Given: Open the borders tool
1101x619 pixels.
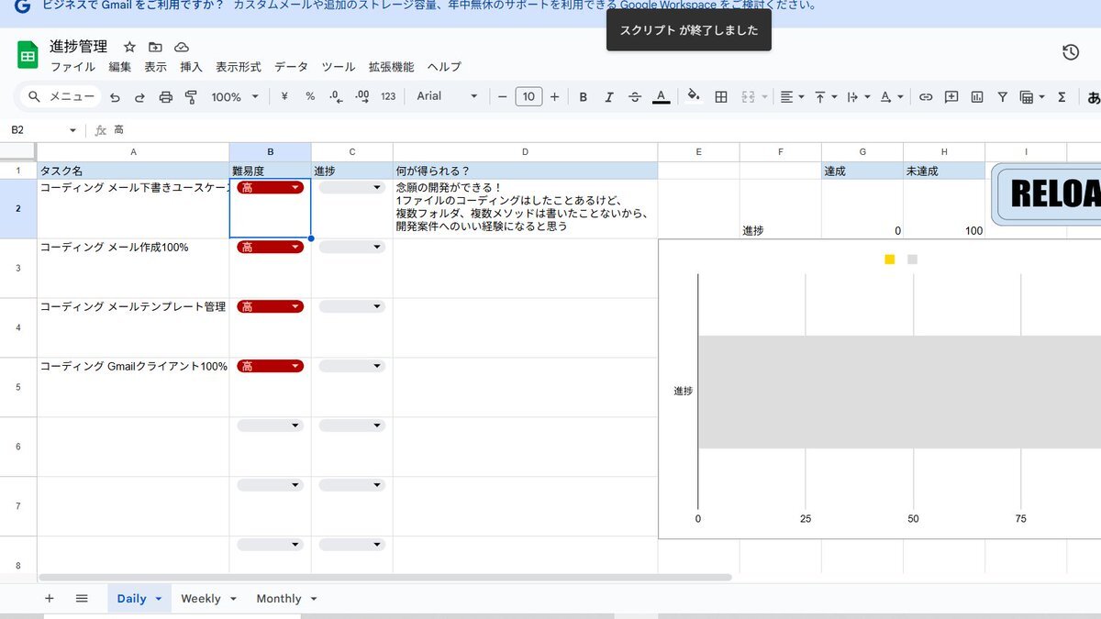Looking at the screenshot, I should point(721,96).
